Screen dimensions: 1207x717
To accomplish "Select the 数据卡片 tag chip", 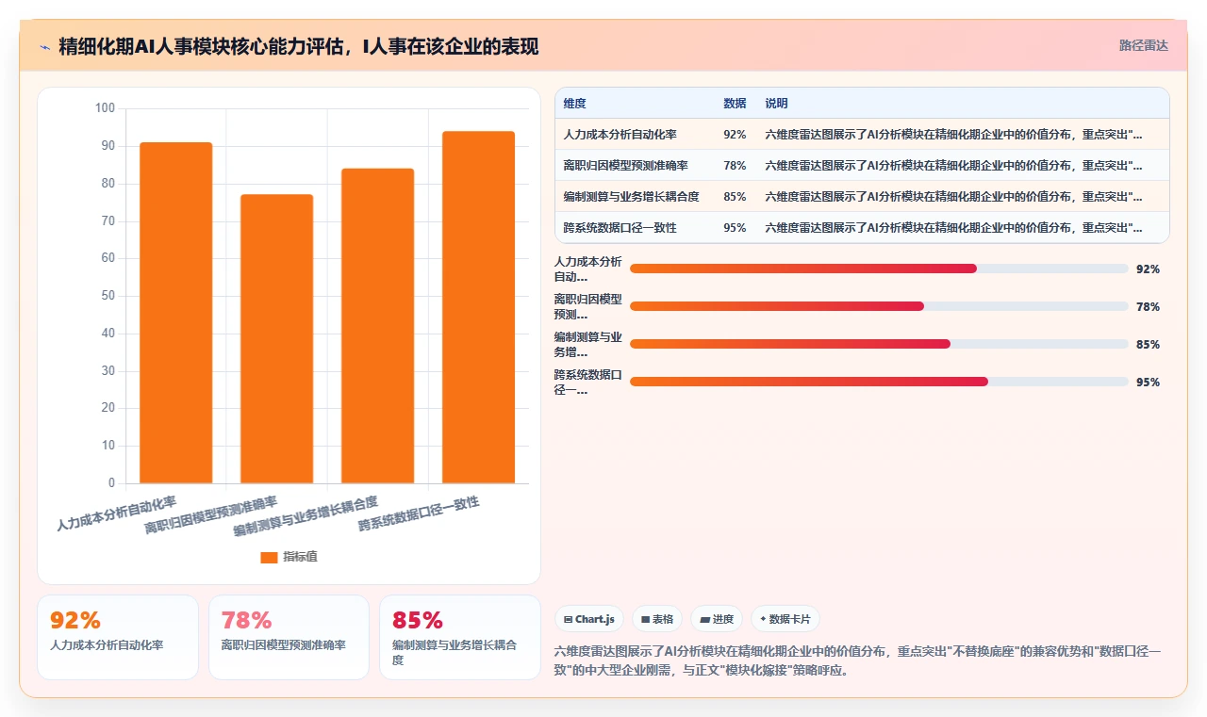I will pyautogui.click(x=785, y=619).
